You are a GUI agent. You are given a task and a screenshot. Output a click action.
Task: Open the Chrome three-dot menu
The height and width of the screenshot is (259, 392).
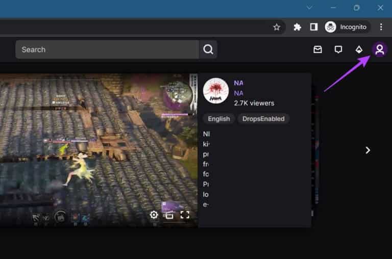(x=381, y=27)
